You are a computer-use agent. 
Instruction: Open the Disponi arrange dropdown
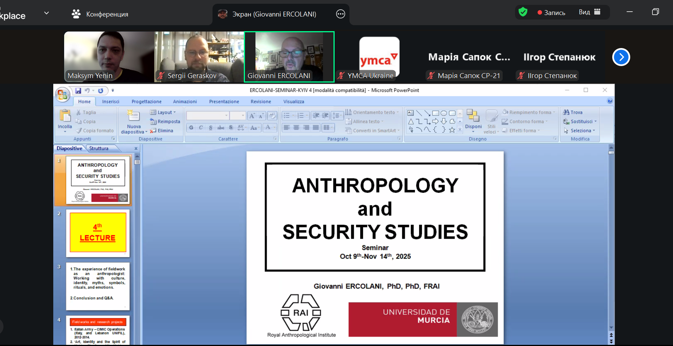(x=473, y=126)
